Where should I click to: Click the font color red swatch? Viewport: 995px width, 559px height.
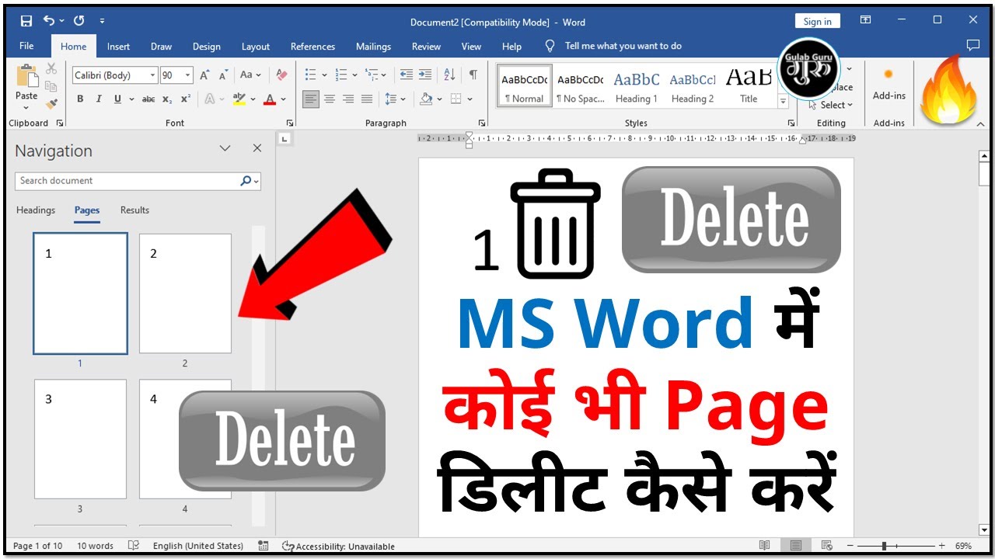click(269, 99)
